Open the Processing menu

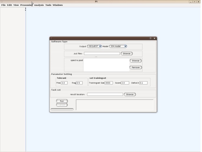tap(26, 5)
